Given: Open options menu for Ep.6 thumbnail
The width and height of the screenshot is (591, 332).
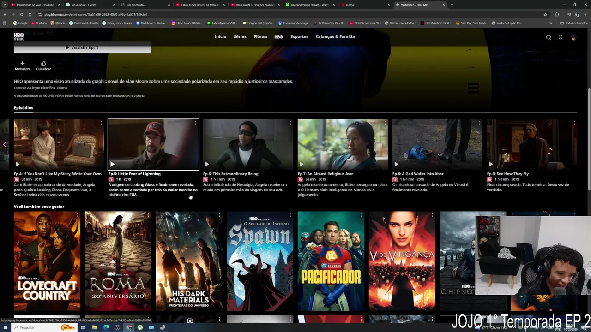Looking at the screenshot, I should point(290,123).
